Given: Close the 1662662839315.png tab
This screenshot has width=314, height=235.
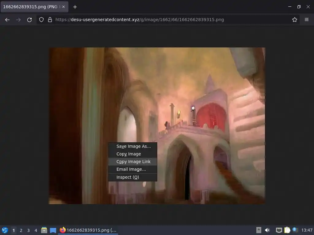Looking at the screenshot, I should [63, 7].
